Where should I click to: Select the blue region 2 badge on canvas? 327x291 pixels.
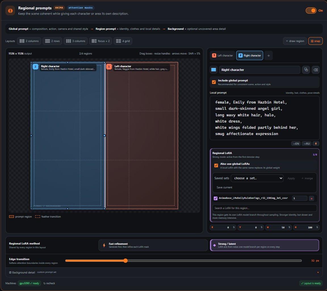(35, 67)
